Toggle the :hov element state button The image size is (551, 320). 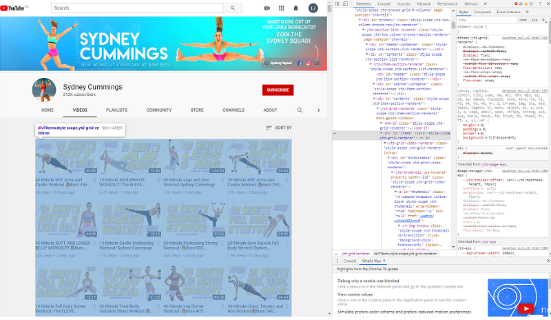[523, 20]
